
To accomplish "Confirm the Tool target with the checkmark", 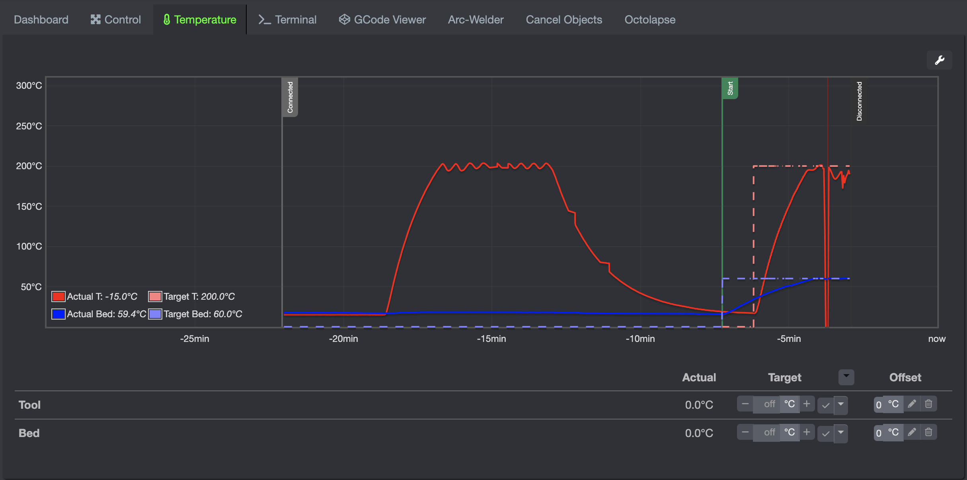I will pyautogui.click(x=826, y=405).
